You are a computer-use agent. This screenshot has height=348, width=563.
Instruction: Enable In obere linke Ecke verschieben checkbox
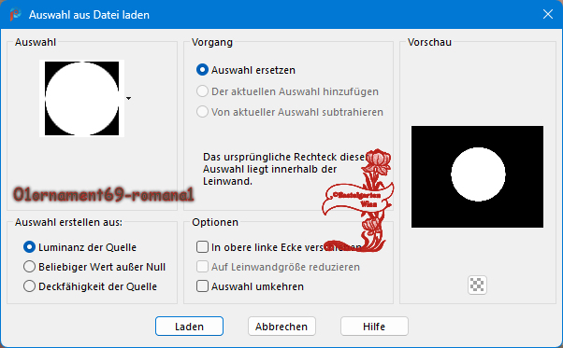(202, 247)
